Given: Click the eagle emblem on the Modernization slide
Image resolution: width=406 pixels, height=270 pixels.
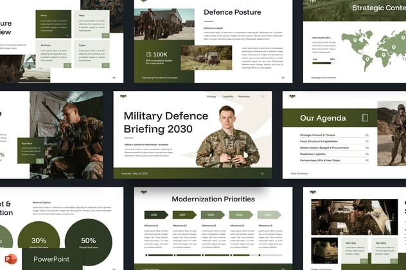Looking at the screenshot, I should [144, 192].
